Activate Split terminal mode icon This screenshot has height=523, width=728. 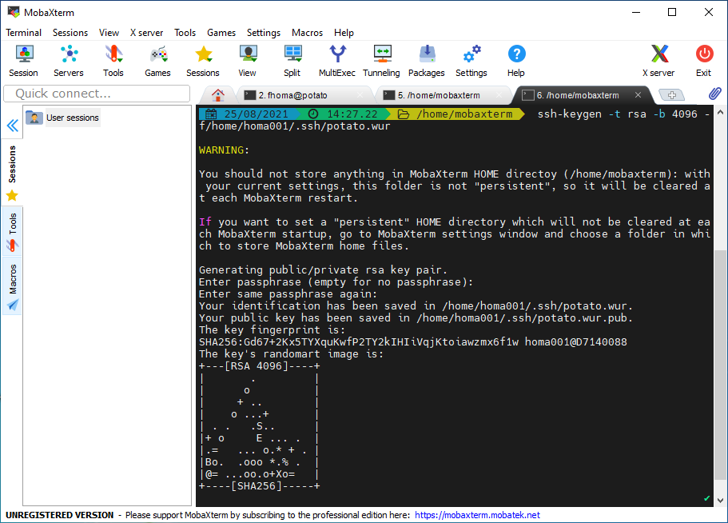(292, 61)
